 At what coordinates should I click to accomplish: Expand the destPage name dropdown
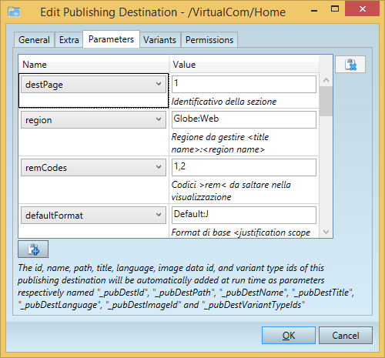point(93,84)
